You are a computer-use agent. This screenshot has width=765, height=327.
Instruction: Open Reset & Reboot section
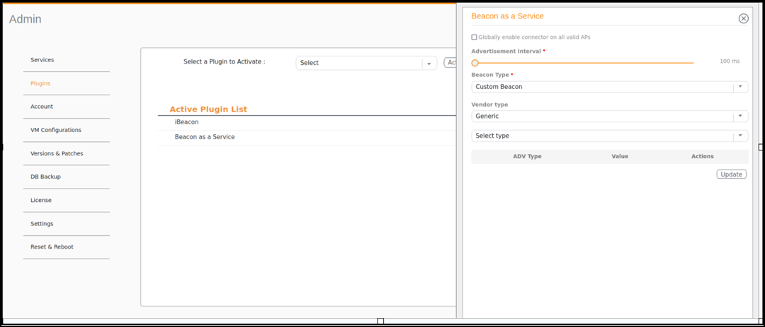52,246
